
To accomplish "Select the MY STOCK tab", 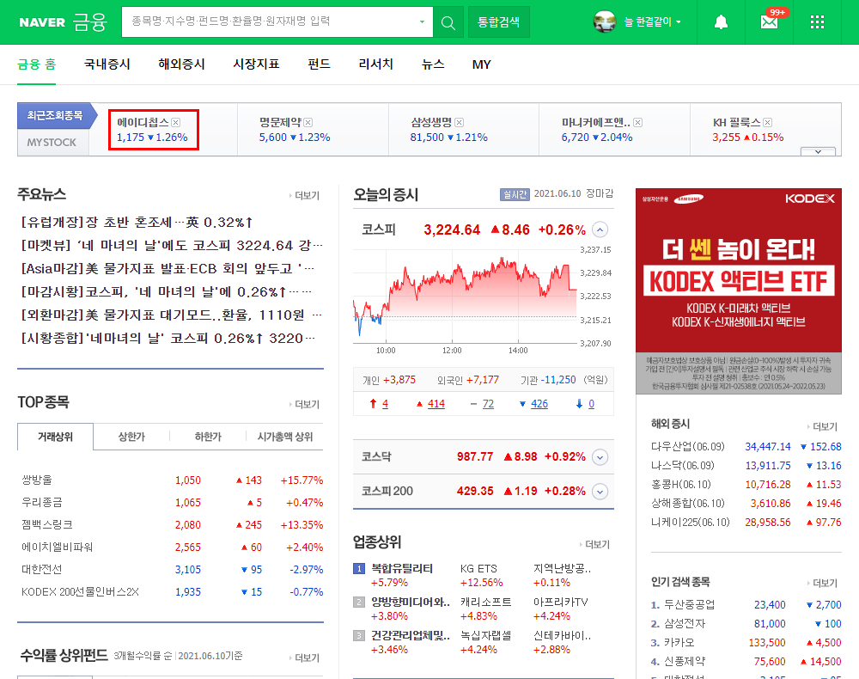I will [52, 143].
